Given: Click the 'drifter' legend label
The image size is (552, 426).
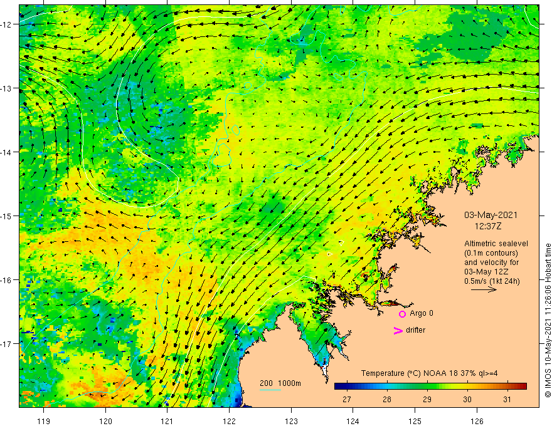Looking at the screenshot, I should coord(415,330).
